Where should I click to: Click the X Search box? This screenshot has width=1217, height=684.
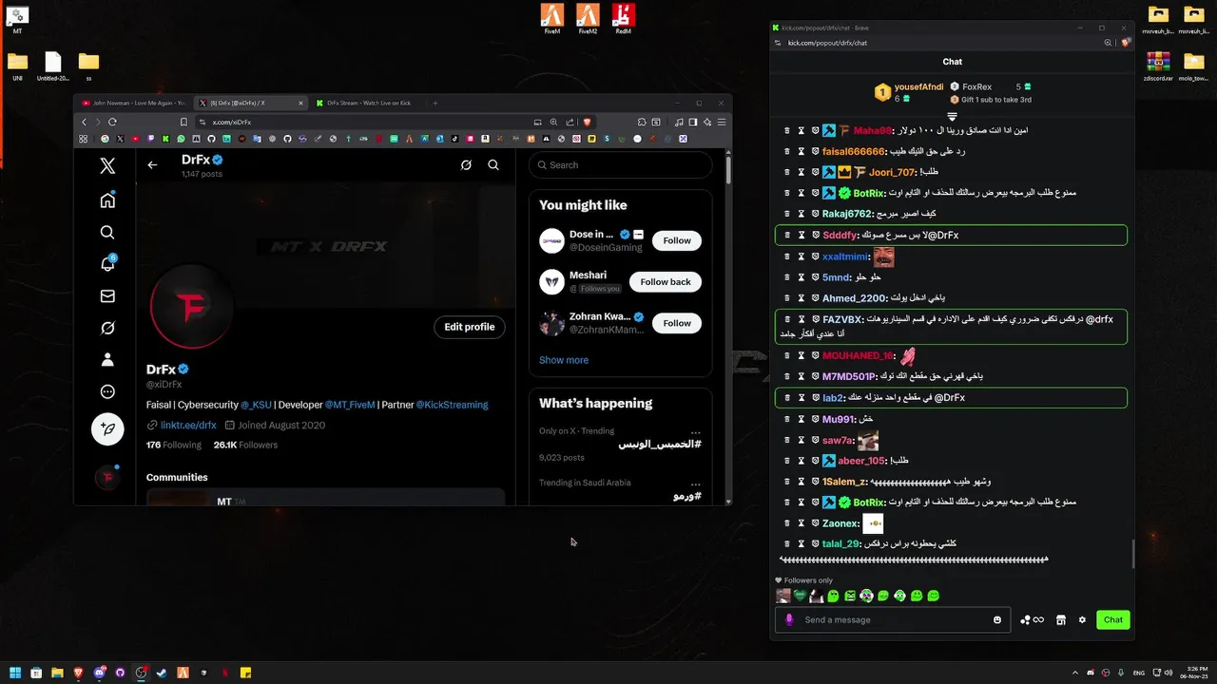point(620,165)
